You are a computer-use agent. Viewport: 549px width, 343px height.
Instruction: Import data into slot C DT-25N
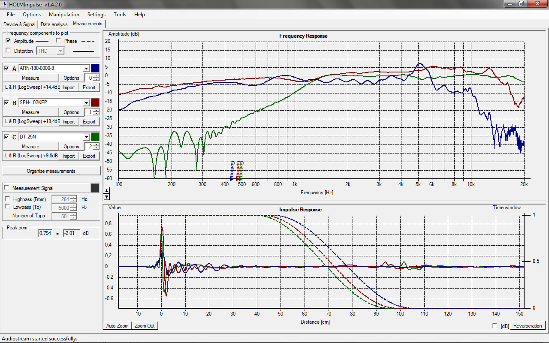[69, 156]
